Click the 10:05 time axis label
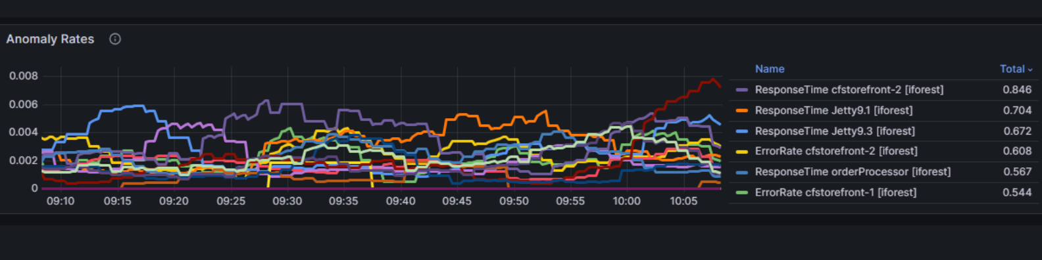This screenshot has height=260, width=1042. [x=683, y=202]
